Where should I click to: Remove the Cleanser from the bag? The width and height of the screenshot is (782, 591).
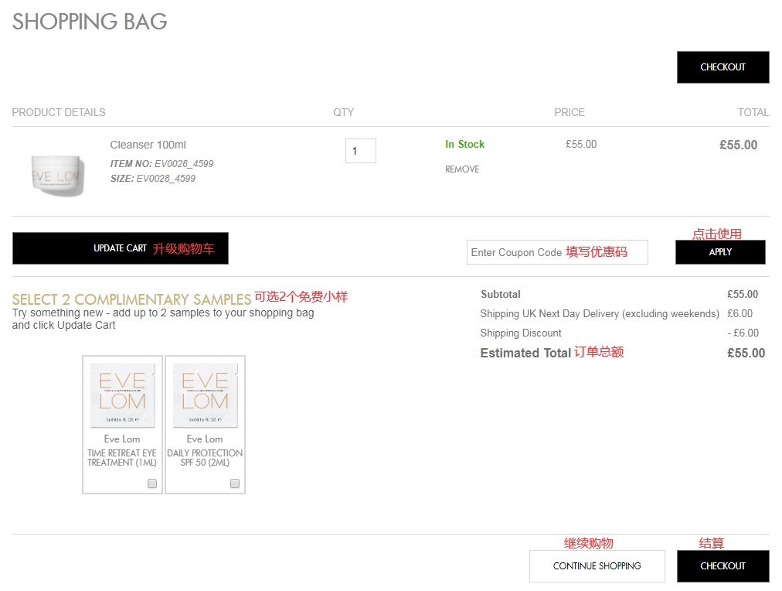(462, 169)
